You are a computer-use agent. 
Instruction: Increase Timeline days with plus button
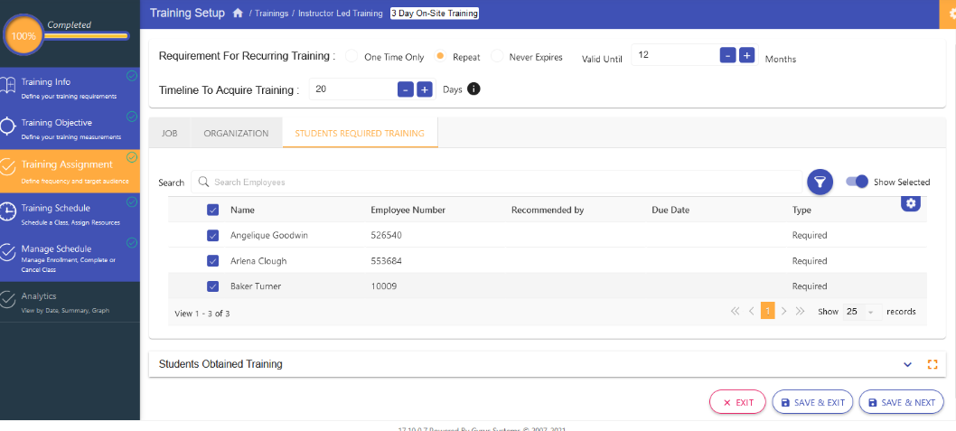click(425, 89)
